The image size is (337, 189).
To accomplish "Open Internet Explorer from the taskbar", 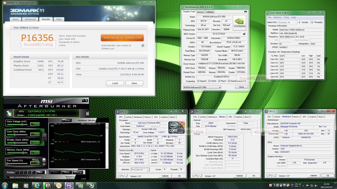I will (37, 185).
